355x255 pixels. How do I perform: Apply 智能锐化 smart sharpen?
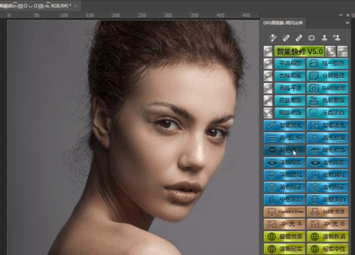pyautogui.click(x=285, y=126)
